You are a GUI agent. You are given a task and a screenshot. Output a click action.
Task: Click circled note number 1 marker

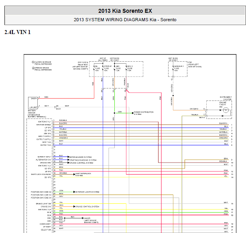click(x=33, y=62)
